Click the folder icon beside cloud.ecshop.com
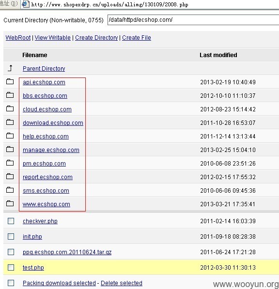 point(10,108)
